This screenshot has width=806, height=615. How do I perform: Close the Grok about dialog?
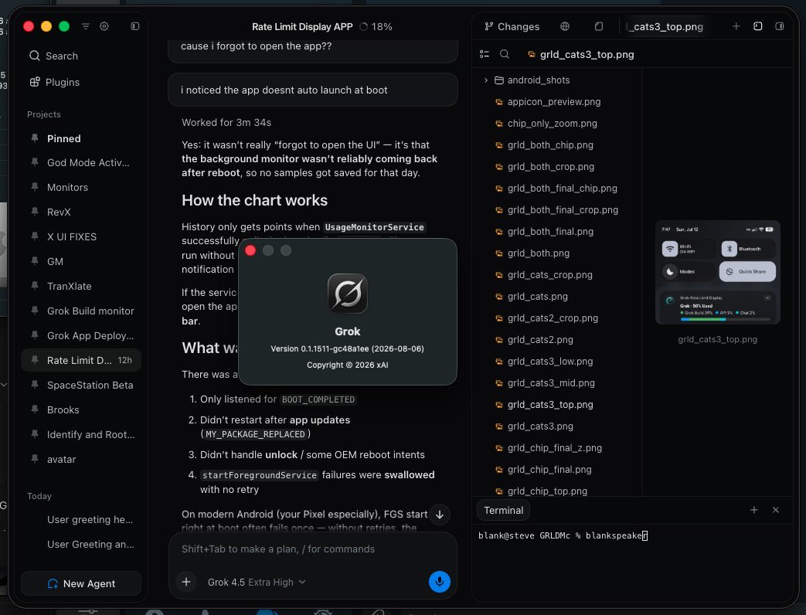[x=250, y=250]
